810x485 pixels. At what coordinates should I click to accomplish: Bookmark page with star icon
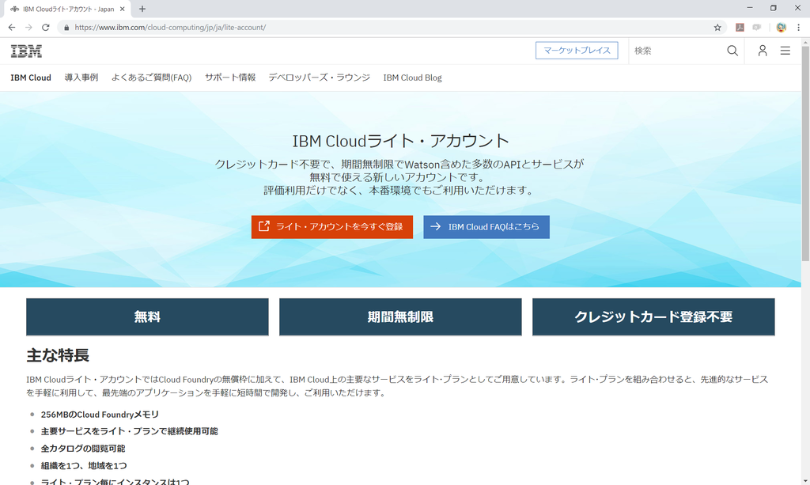coord(717,28)
